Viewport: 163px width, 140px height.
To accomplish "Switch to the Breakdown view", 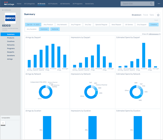I will (137, 15).
